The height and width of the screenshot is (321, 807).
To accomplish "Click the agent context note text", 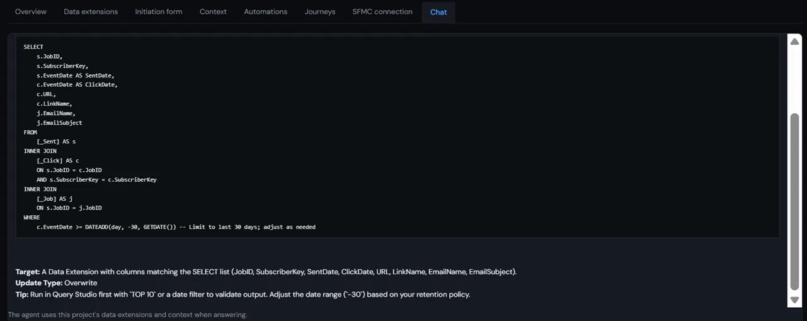I will (127, 315).
